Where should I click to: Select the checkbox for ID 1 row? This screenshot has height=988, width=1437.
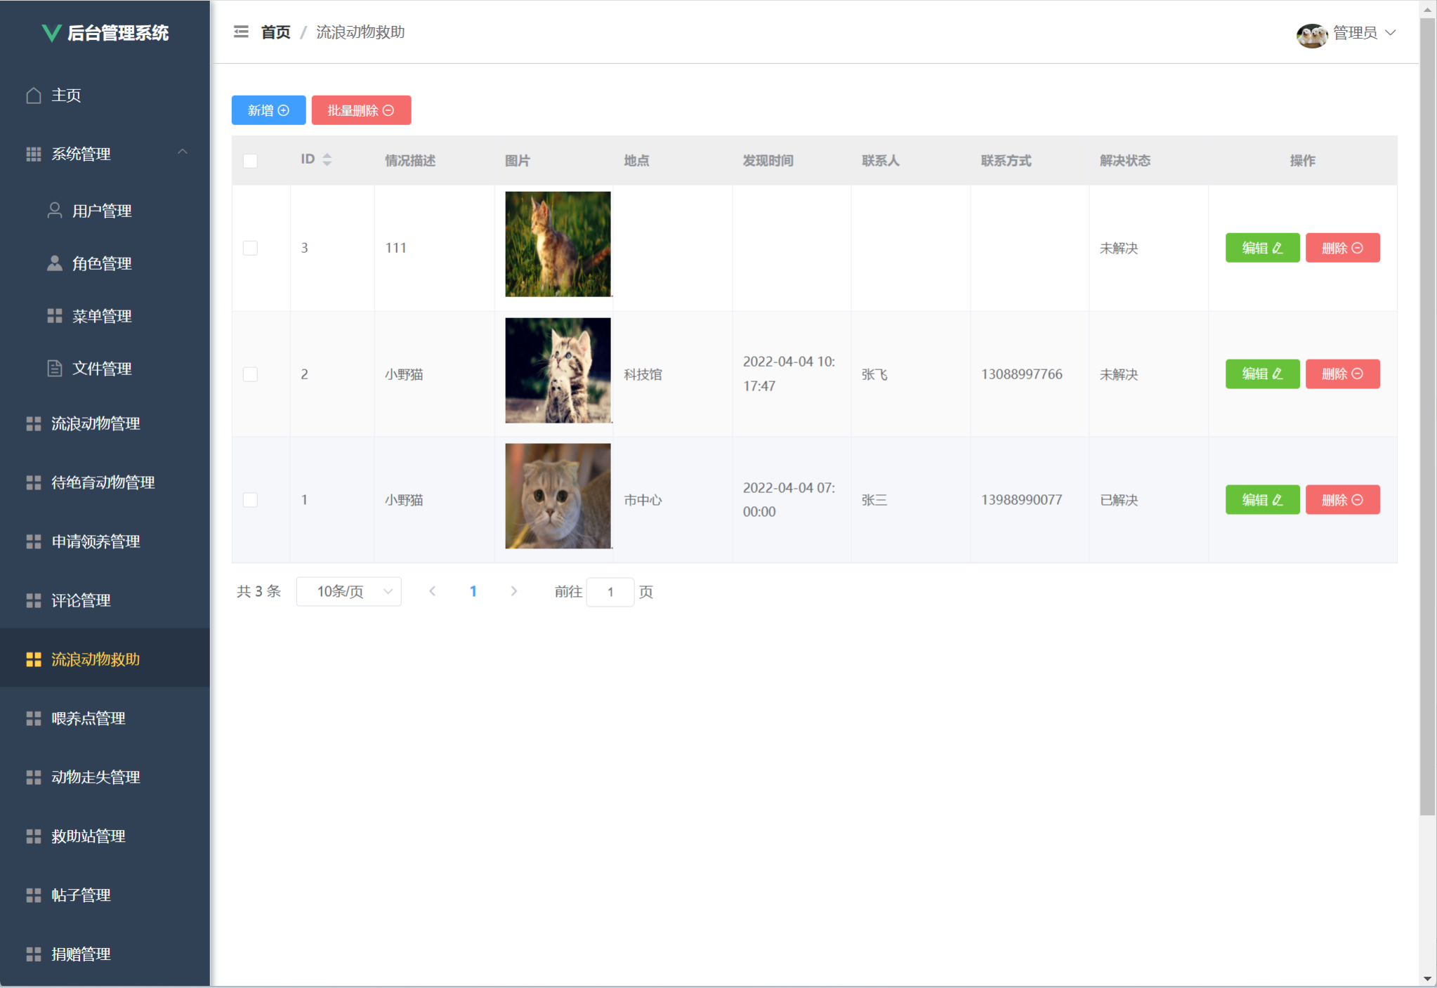250,500
